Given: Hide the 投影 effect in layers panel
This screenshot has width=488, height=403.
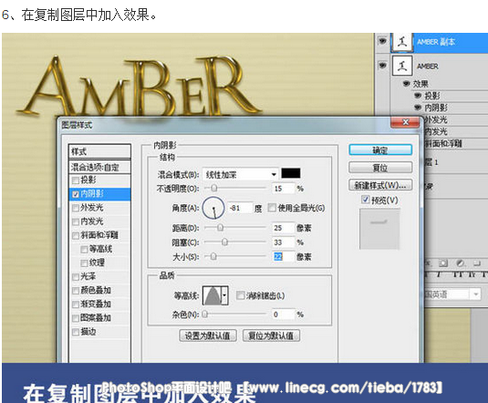Looking at the screenshot, I should click(x=418, y=96).
